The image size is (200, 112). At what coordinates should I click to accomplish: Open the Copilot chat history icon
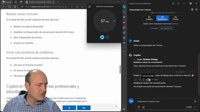pyautogui.click(x=197, y=10)
